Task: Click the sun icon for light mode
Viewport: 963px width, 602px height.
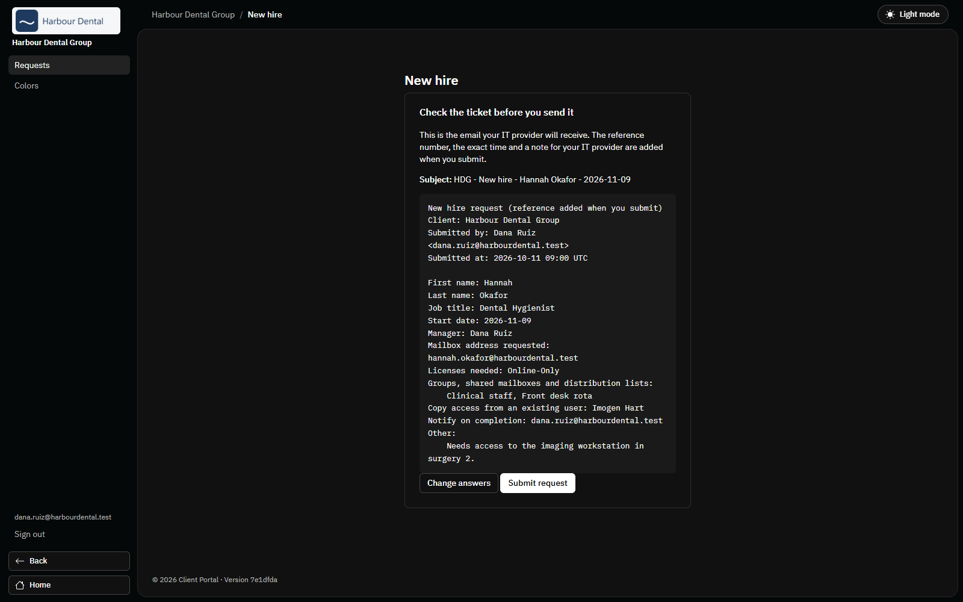Action: (890, 14)
